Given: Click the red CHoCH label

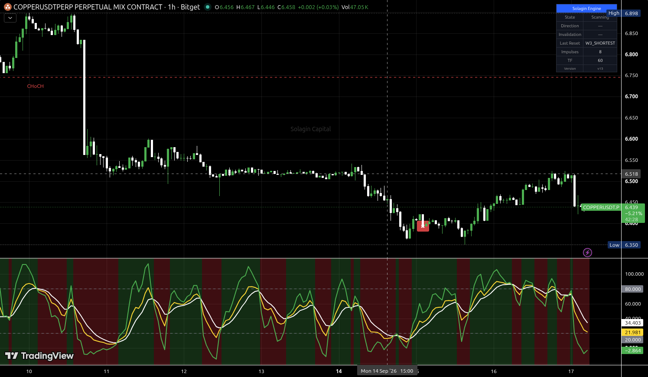Looking at the screenshot, I should (36, 86).
